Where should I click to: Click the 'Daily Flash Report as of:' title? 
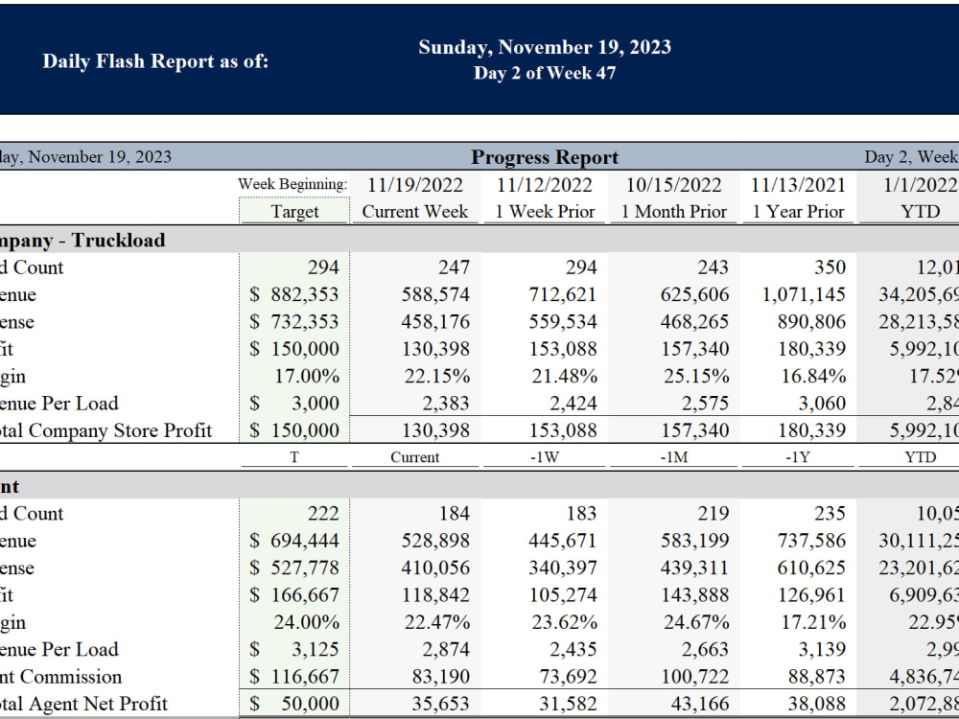tap(155, 61)
